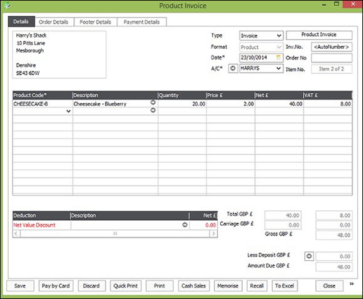Image resolution: width=363 pixels, height=299 pixels.
Task: Click the A/C account lookup arrow icon
Action: (x=233, y=69)
